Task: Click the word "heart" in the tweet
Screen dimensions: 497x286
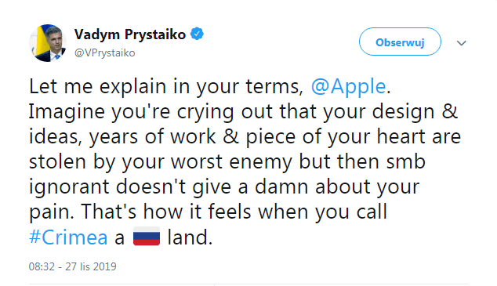Action: click(x=401, y=136)
